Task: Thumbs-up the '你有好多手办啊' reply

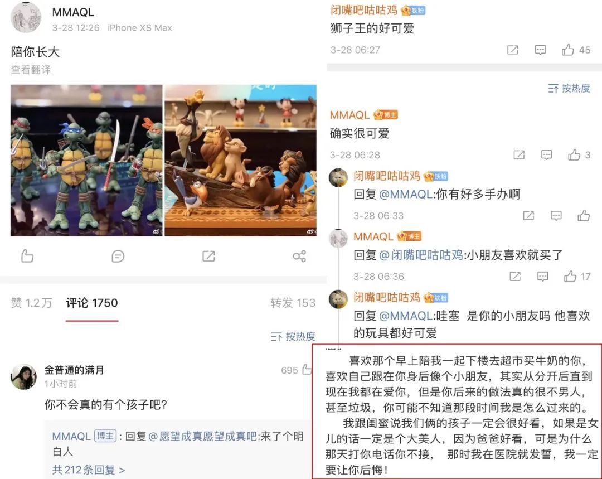Action: click(x=584, y=215)
